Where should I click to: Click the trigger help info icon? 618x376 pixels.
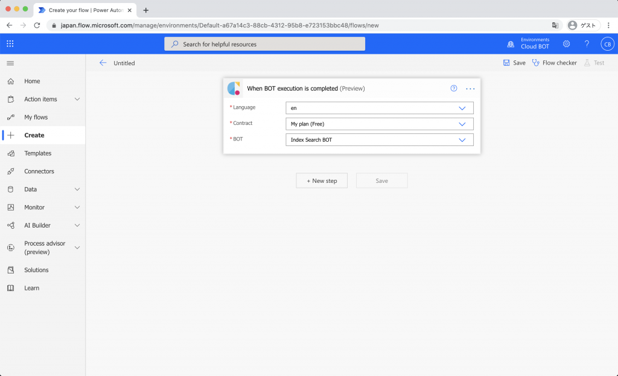coord(454,88)
